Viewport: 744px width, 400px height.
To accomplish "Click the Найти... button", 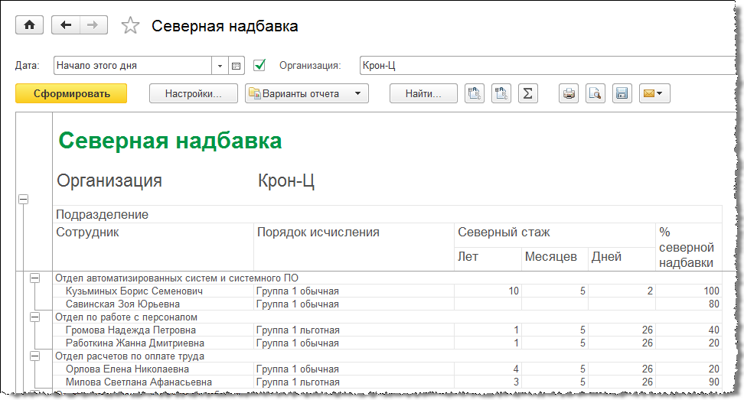I will coord(423,94).
